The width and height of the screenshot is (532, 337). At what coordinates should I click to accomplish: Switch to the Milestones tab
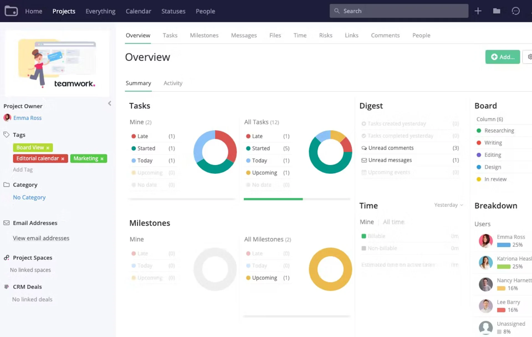click(x=204, y=35)
